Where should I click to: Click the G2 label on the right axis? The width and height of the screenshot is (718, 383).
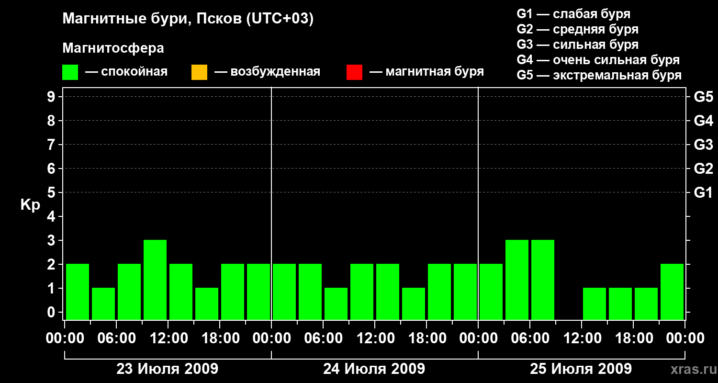click(x=704, y=169)
